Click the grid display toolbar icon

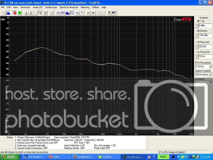(52, 13)
